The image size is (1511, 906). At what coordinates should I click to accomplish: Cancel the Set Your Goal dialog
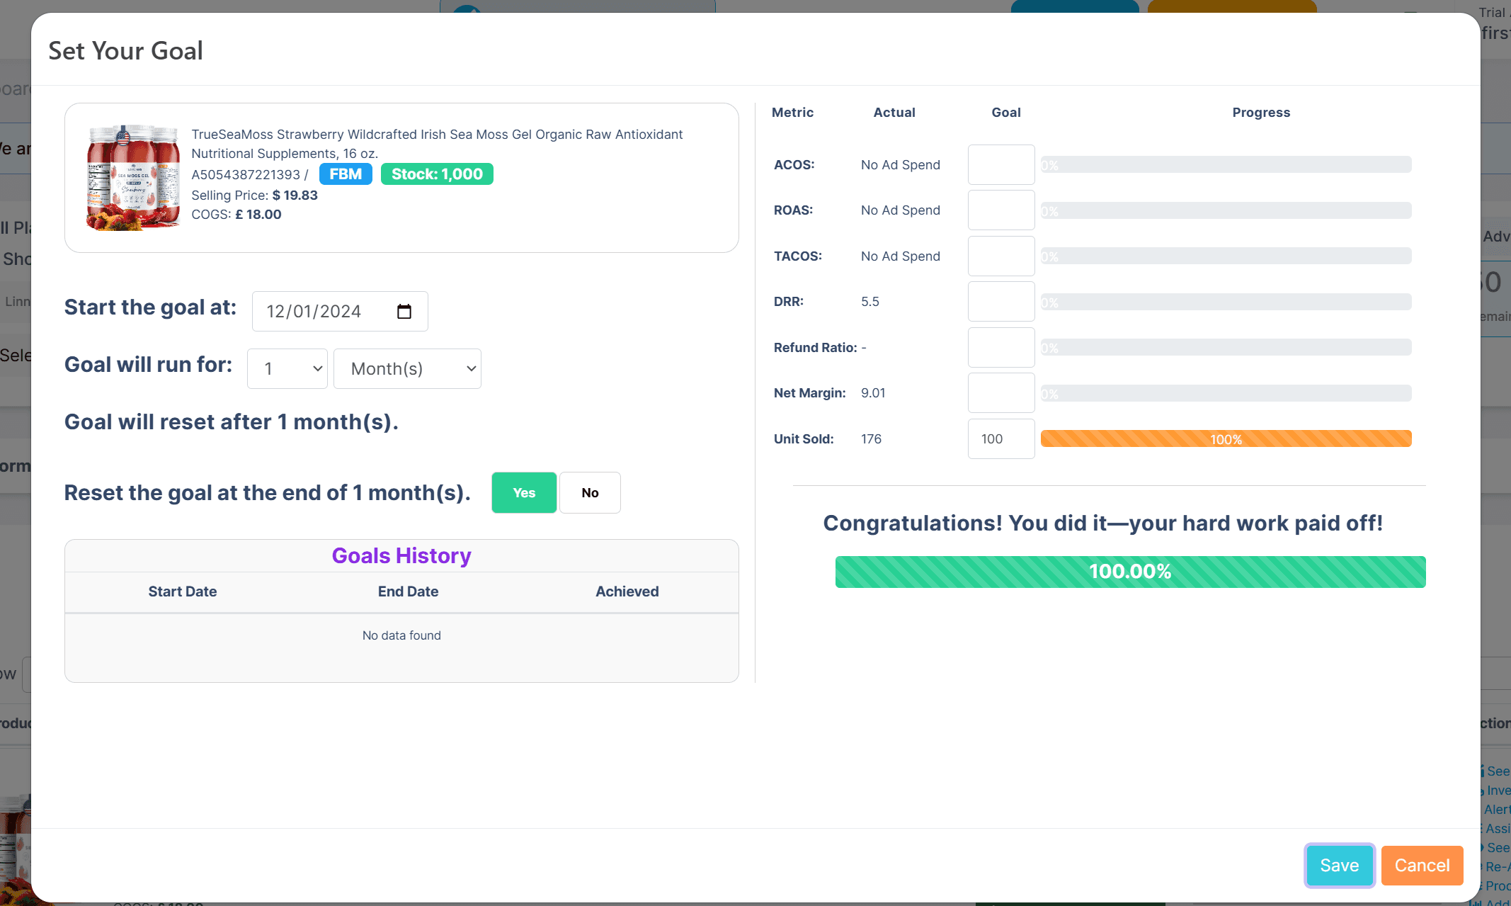pos(1422,866)
